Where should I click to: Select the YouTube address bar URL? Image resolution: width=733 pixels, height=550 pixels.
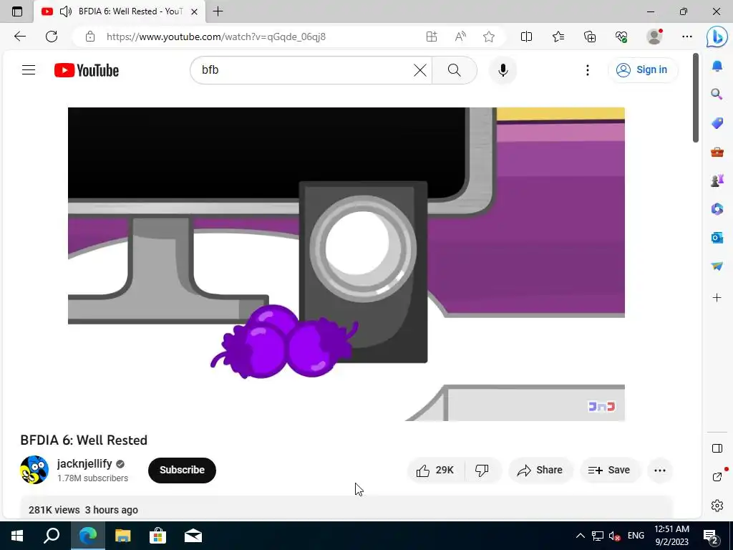pyautogui.click(x=216, y=37)
